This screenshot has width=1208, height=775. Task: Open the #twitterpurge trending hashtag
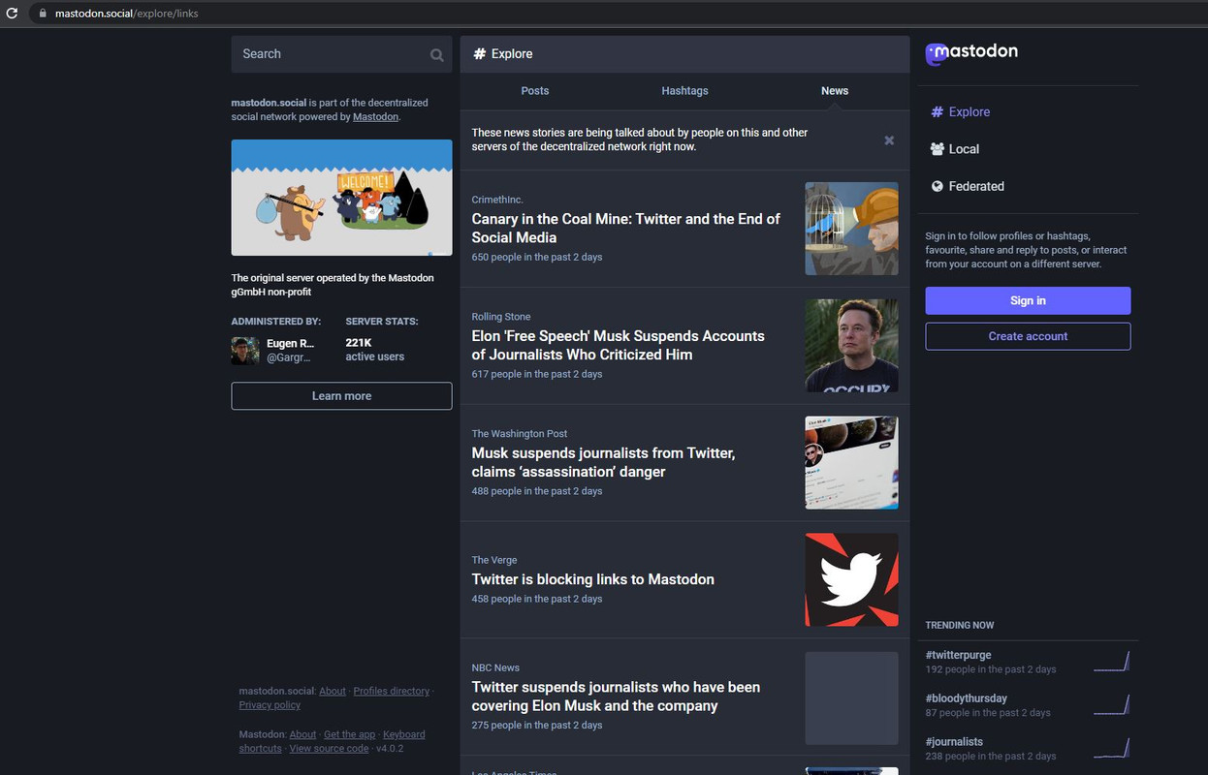(x=958, y=655)
